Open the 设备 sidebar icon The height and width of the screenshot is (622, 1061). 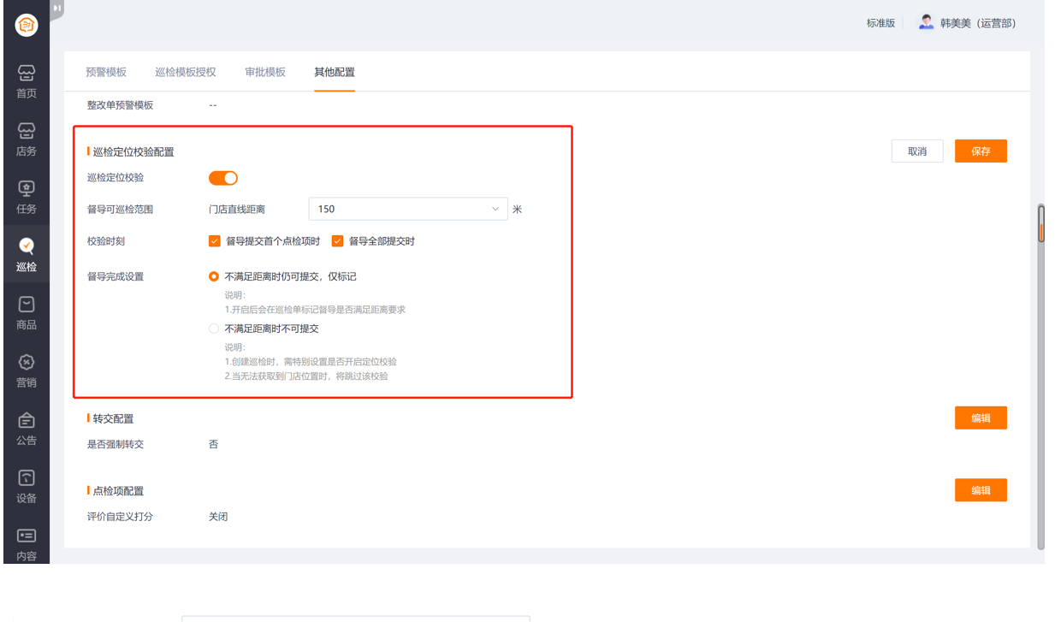click(27, 486)
